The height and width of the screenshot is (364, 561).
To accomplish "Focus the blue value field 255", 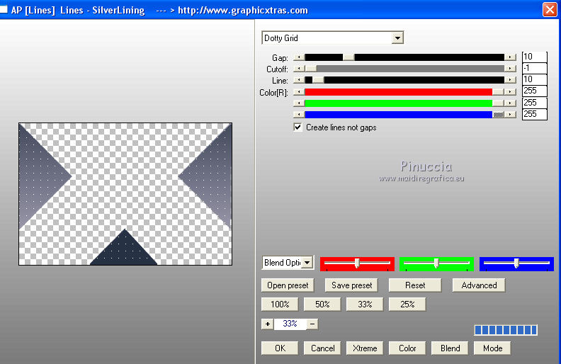I will pyautogui.click(x=535, y=114).
